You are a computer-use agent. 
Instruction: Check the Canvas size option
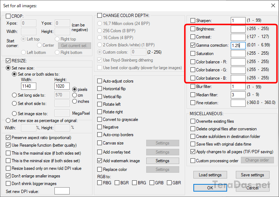pyautogui.click(x=99, y=143)
